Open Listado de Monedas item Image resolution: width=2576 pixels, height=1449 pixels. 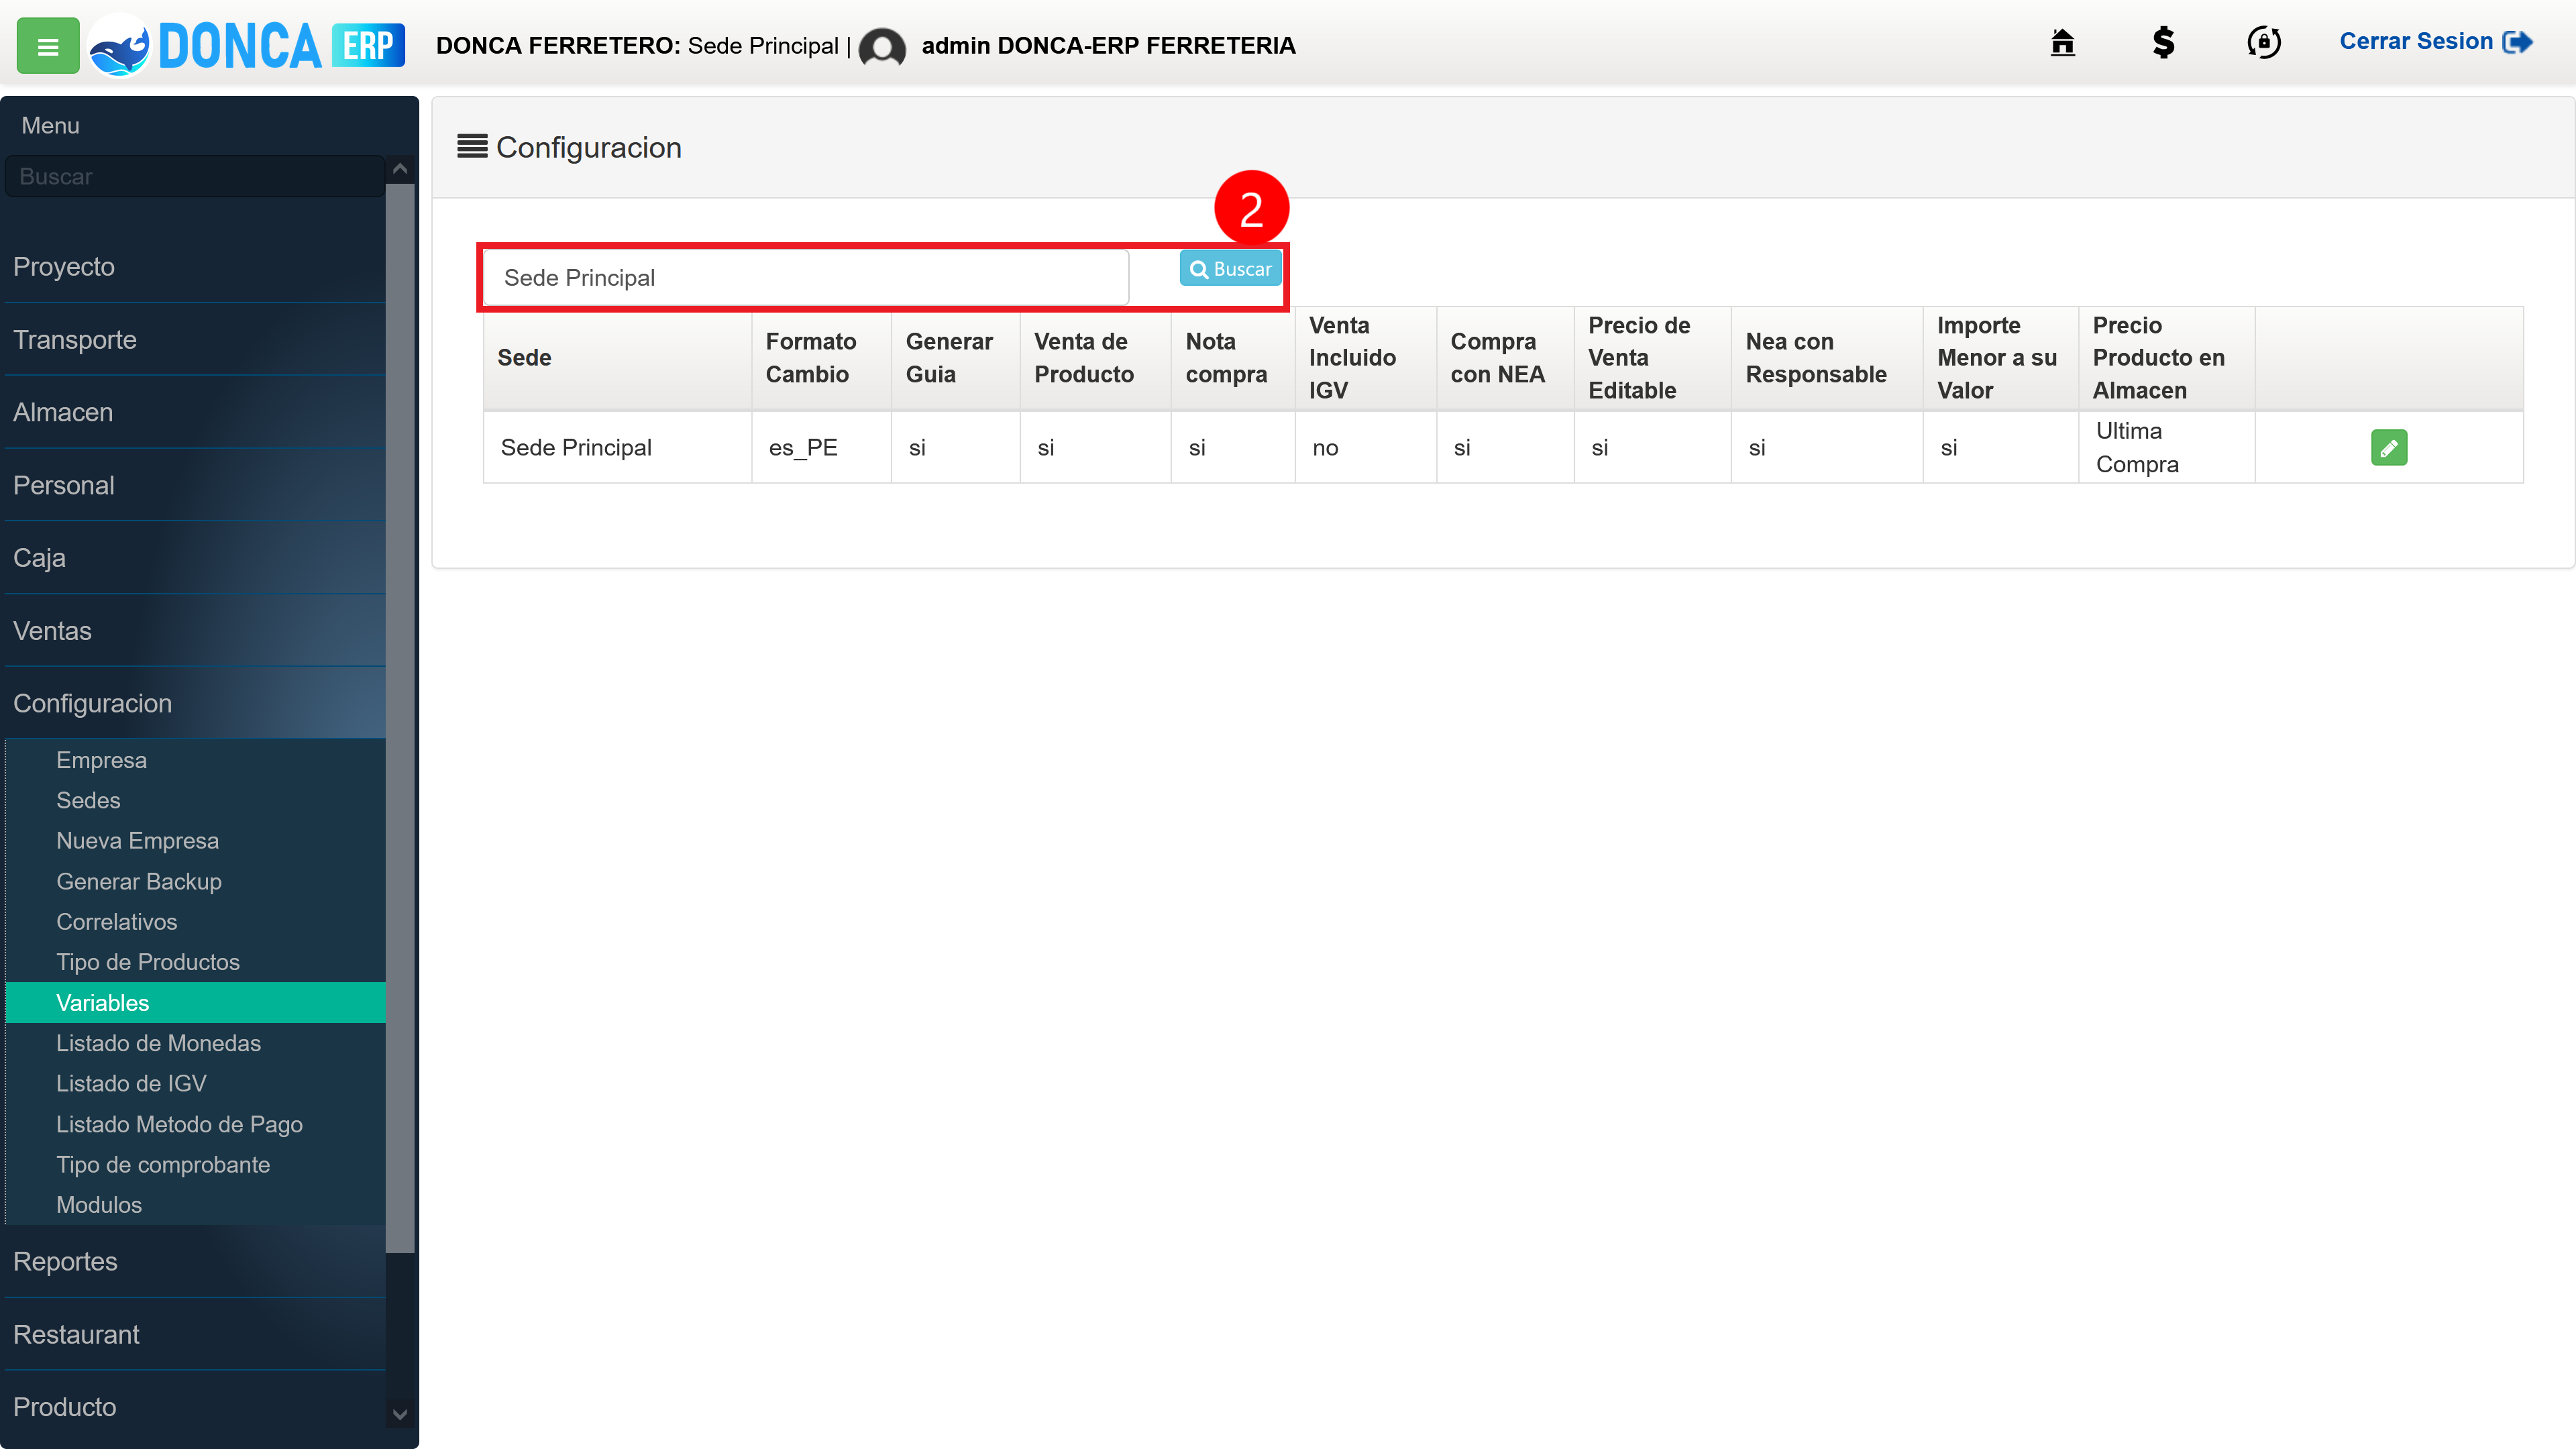click(x=195, y=1044)
